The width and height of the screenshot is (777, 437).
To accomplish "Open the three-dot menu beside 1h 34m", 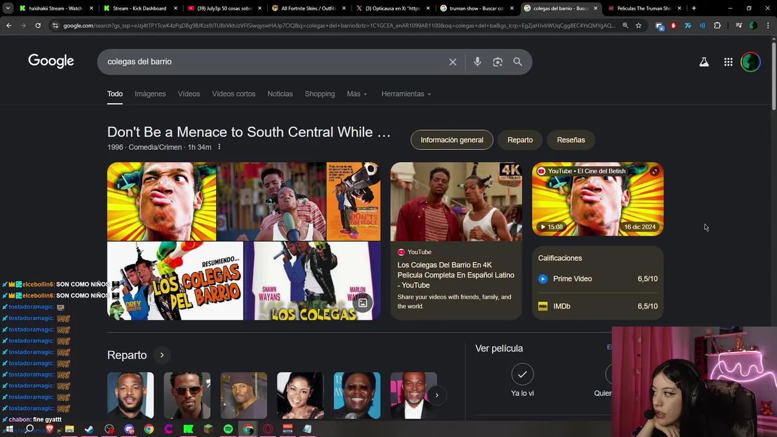I will (x=219, y=147).
